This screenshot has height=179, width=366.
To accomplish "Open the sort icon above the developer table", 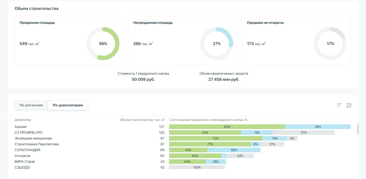I will pyautogui.click(x=339, y=105).
